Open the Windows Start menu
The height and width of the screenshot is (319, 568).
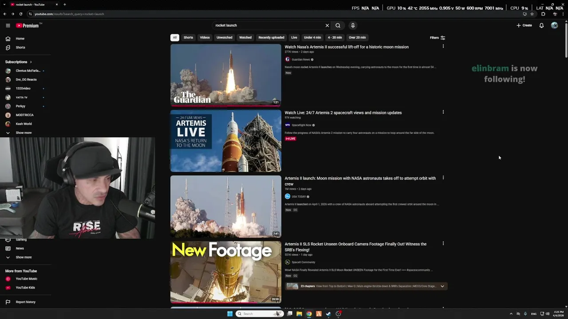pos(230,314)
